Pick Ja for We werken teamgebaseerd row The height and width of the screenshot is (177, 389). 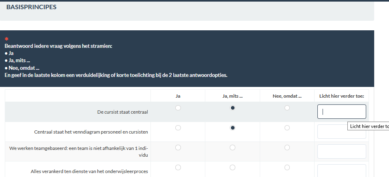pos(178,147)
